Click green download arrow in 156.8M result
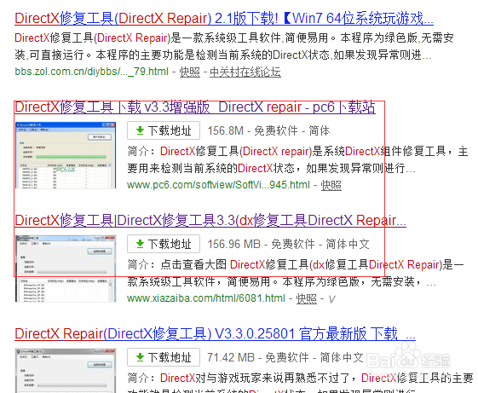The image size is (478, 393). click(x=140, y=130)
